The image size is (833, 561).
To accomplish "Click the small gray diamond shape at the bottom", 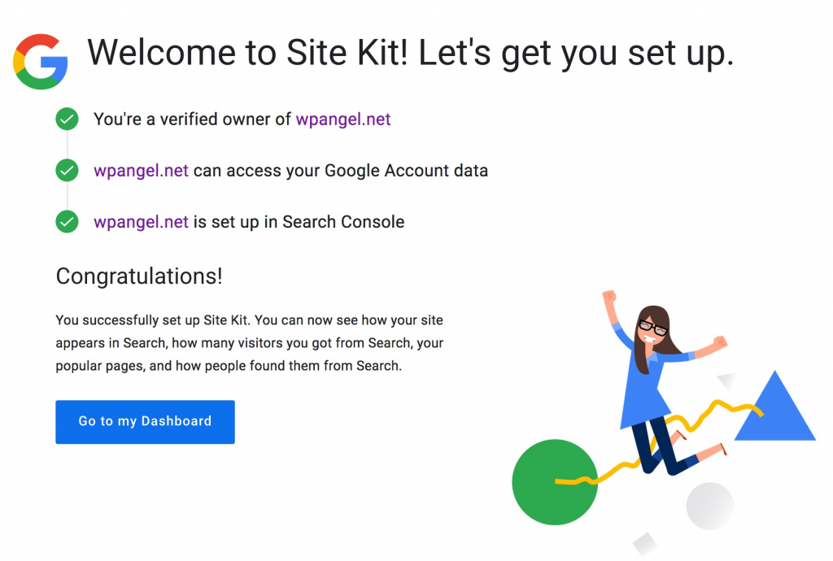I will [645, 545].
